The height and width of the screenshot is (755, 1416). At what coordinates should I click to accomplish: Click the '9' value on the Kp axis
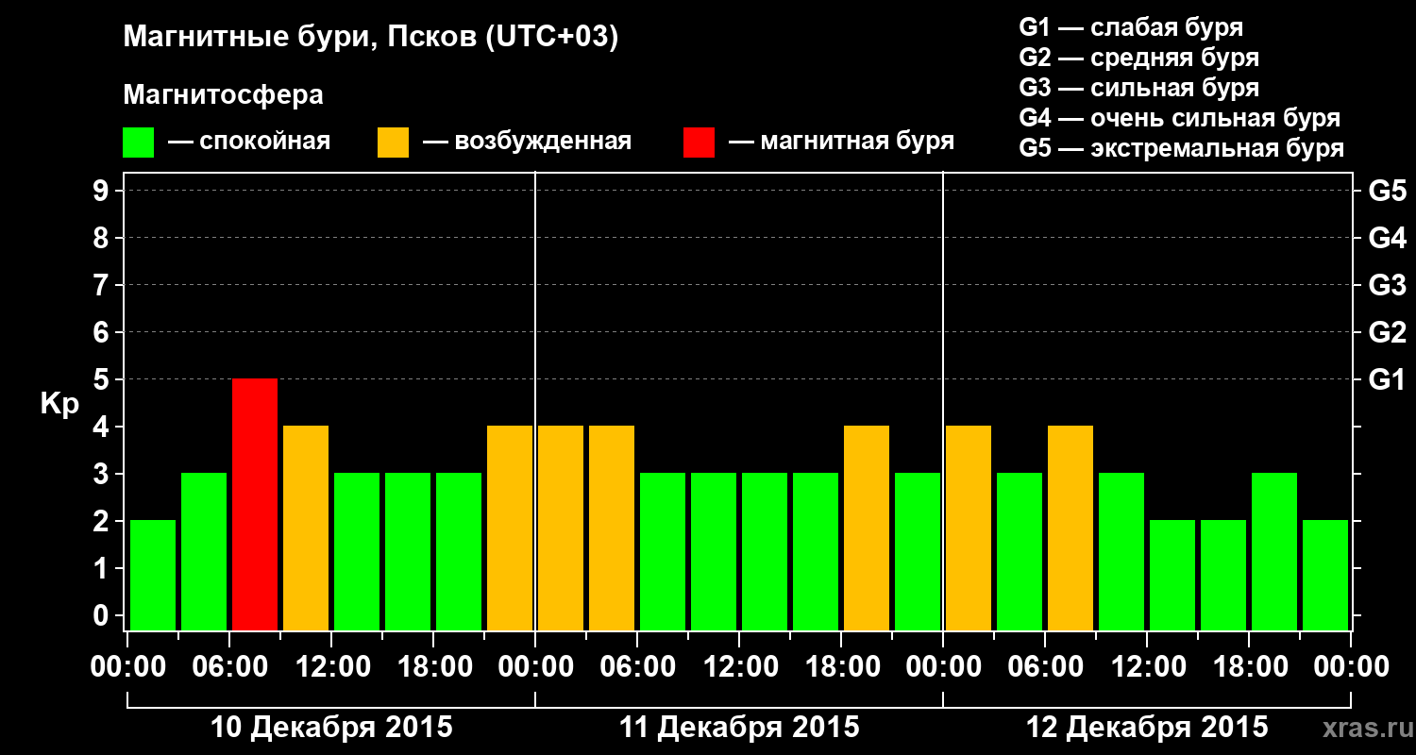click(x=103, y=191)
